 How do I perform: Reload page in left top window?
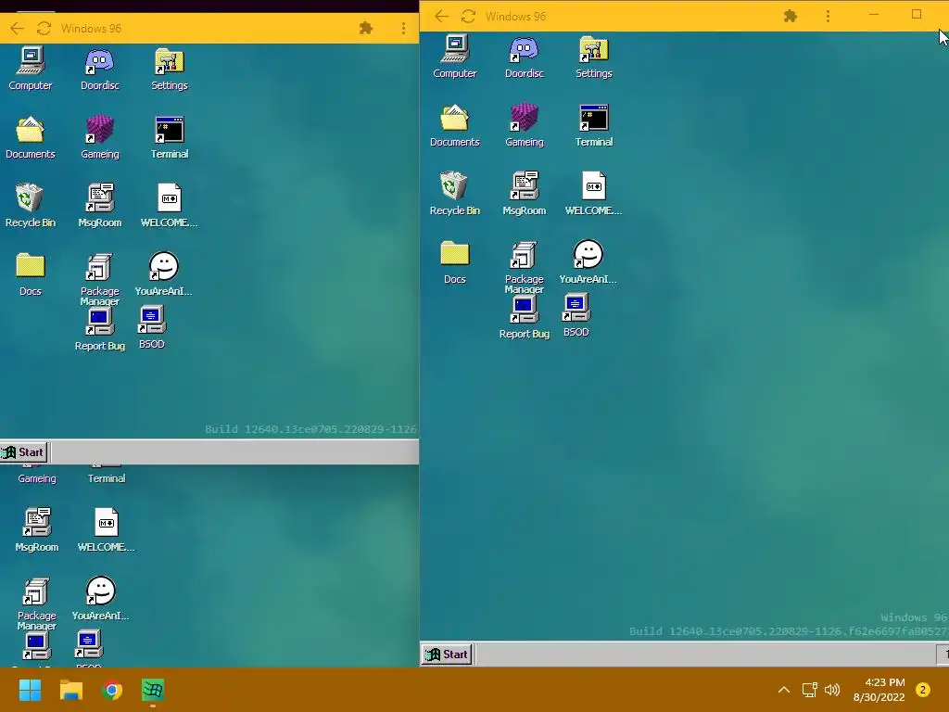44,29
